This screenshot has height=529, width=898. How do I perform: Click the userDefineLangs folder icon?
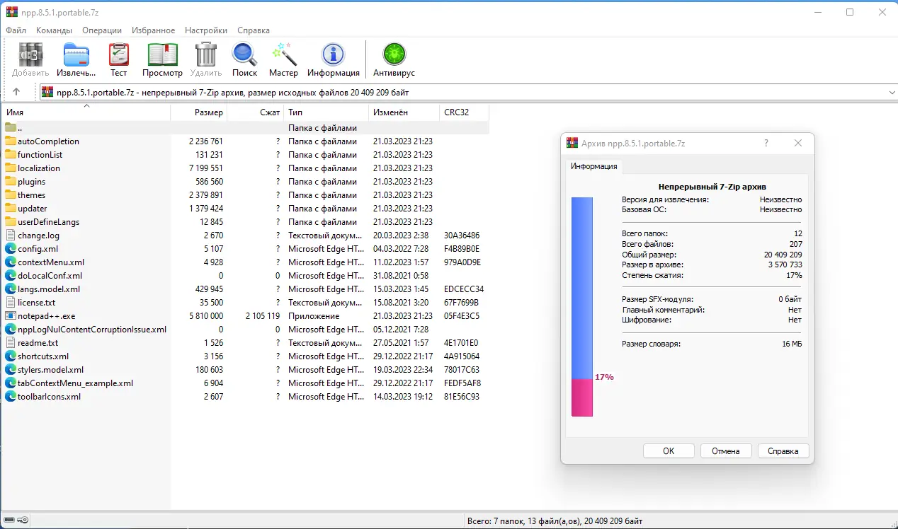pos(11,221)
